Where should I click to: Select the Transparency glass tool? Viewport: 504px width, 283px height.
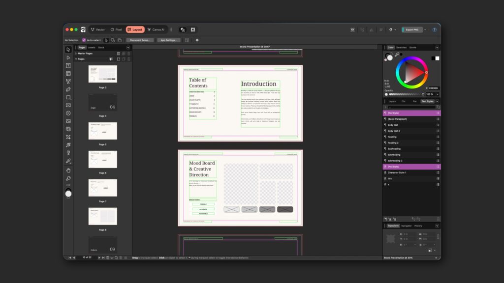click(68, 153)
